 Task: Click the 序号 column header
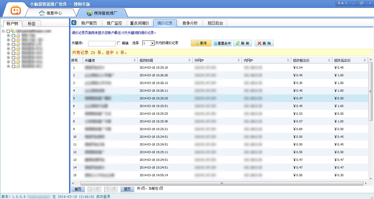(77, 60)
